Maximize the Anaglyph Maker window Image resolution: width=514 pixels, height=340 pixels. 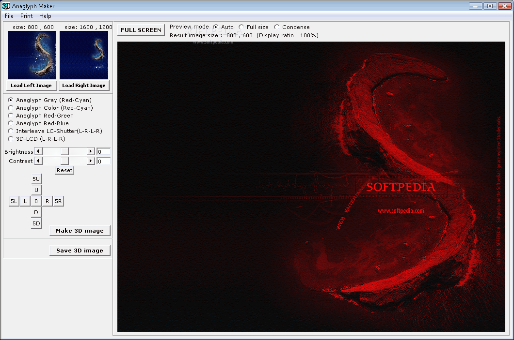pos(490,6)
